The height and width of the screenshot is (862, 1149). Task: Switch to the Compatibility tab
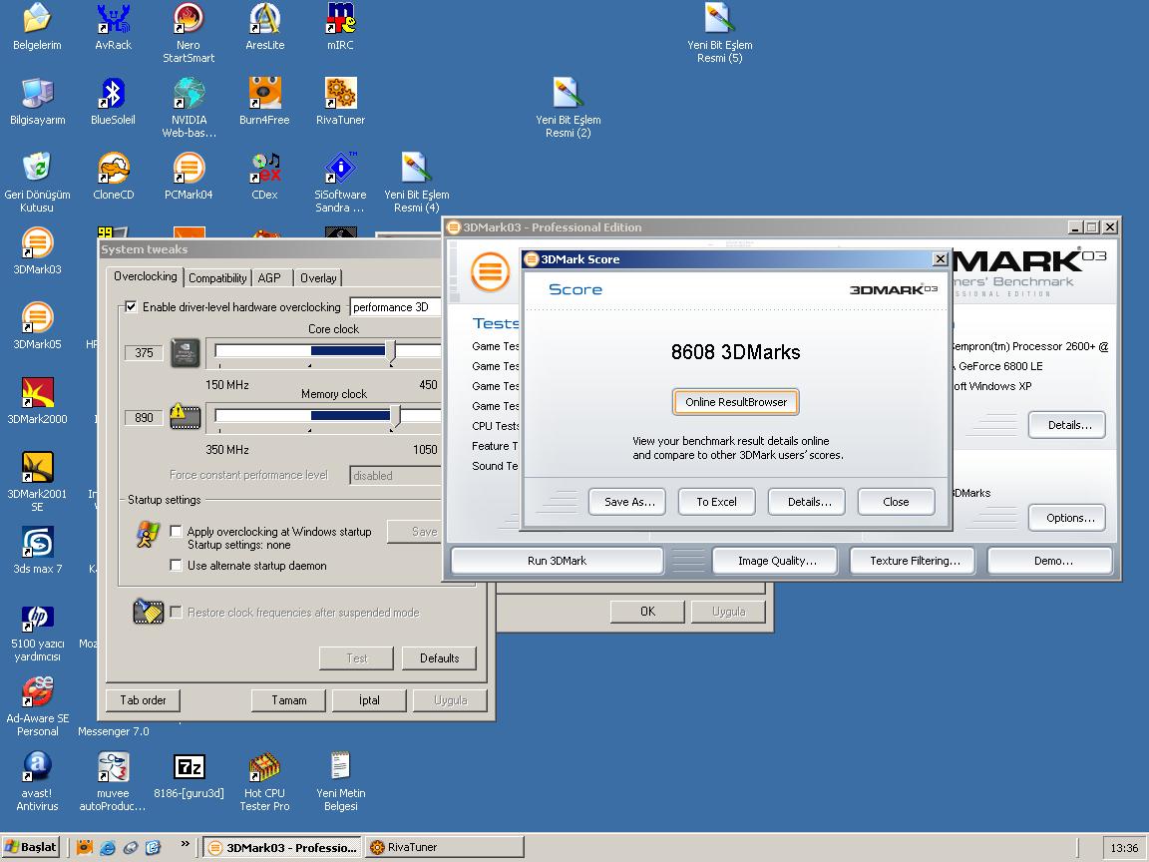217,278
